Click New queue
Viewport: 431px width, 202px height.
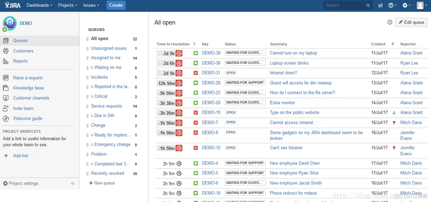point(102,183)
